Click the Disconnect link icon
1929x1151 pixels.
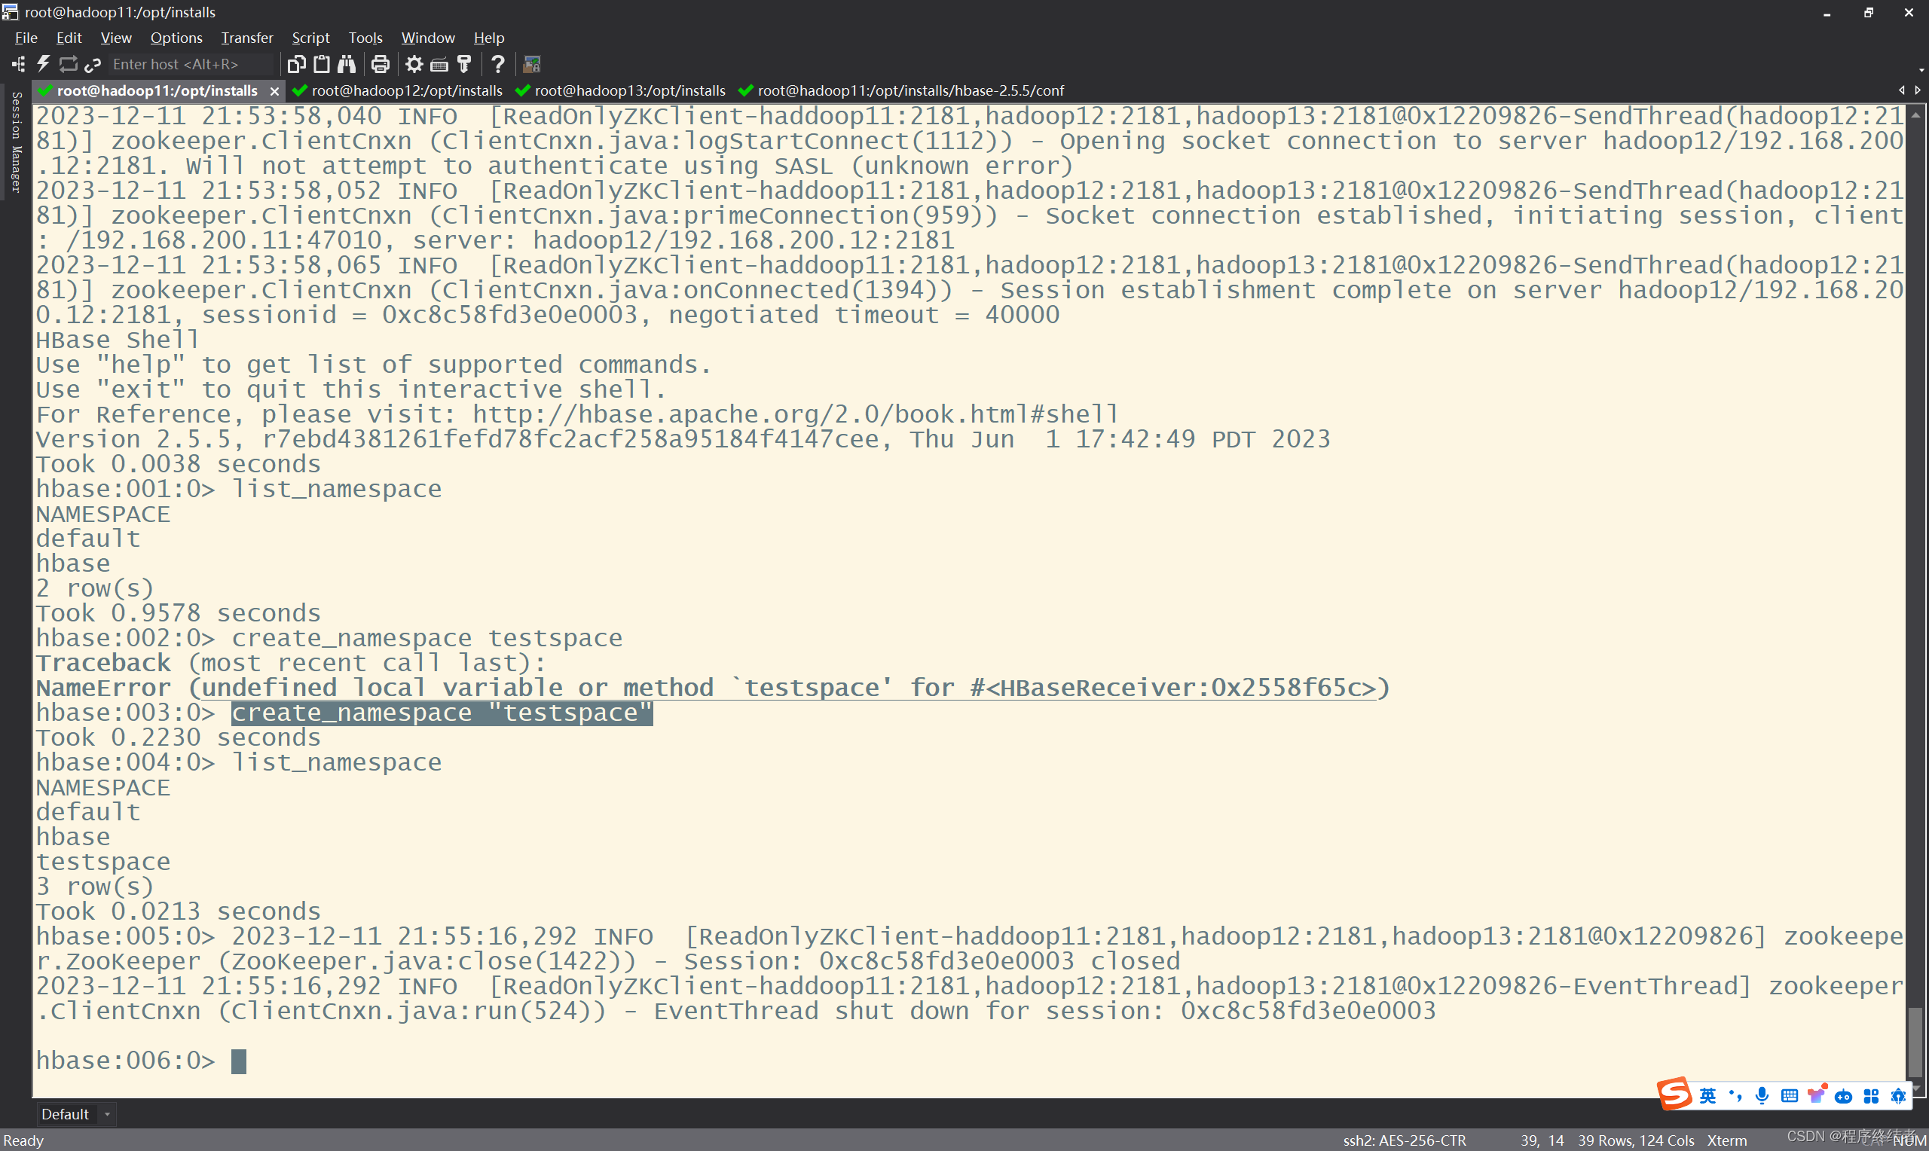coord(93,64)
